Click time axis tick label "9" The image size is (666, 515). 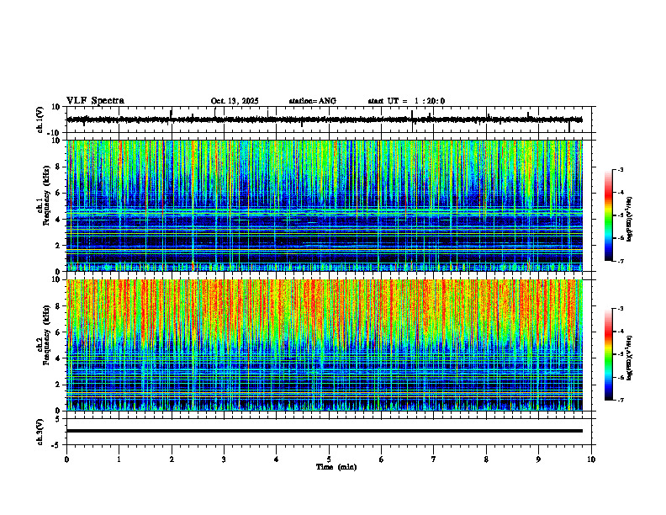[538, 459]
